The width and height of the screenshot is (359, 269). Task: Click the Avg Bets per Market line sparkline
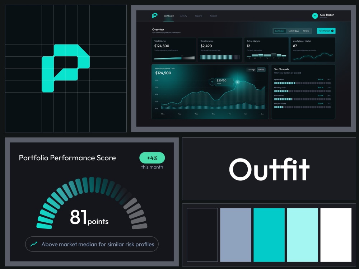[313, 56]
